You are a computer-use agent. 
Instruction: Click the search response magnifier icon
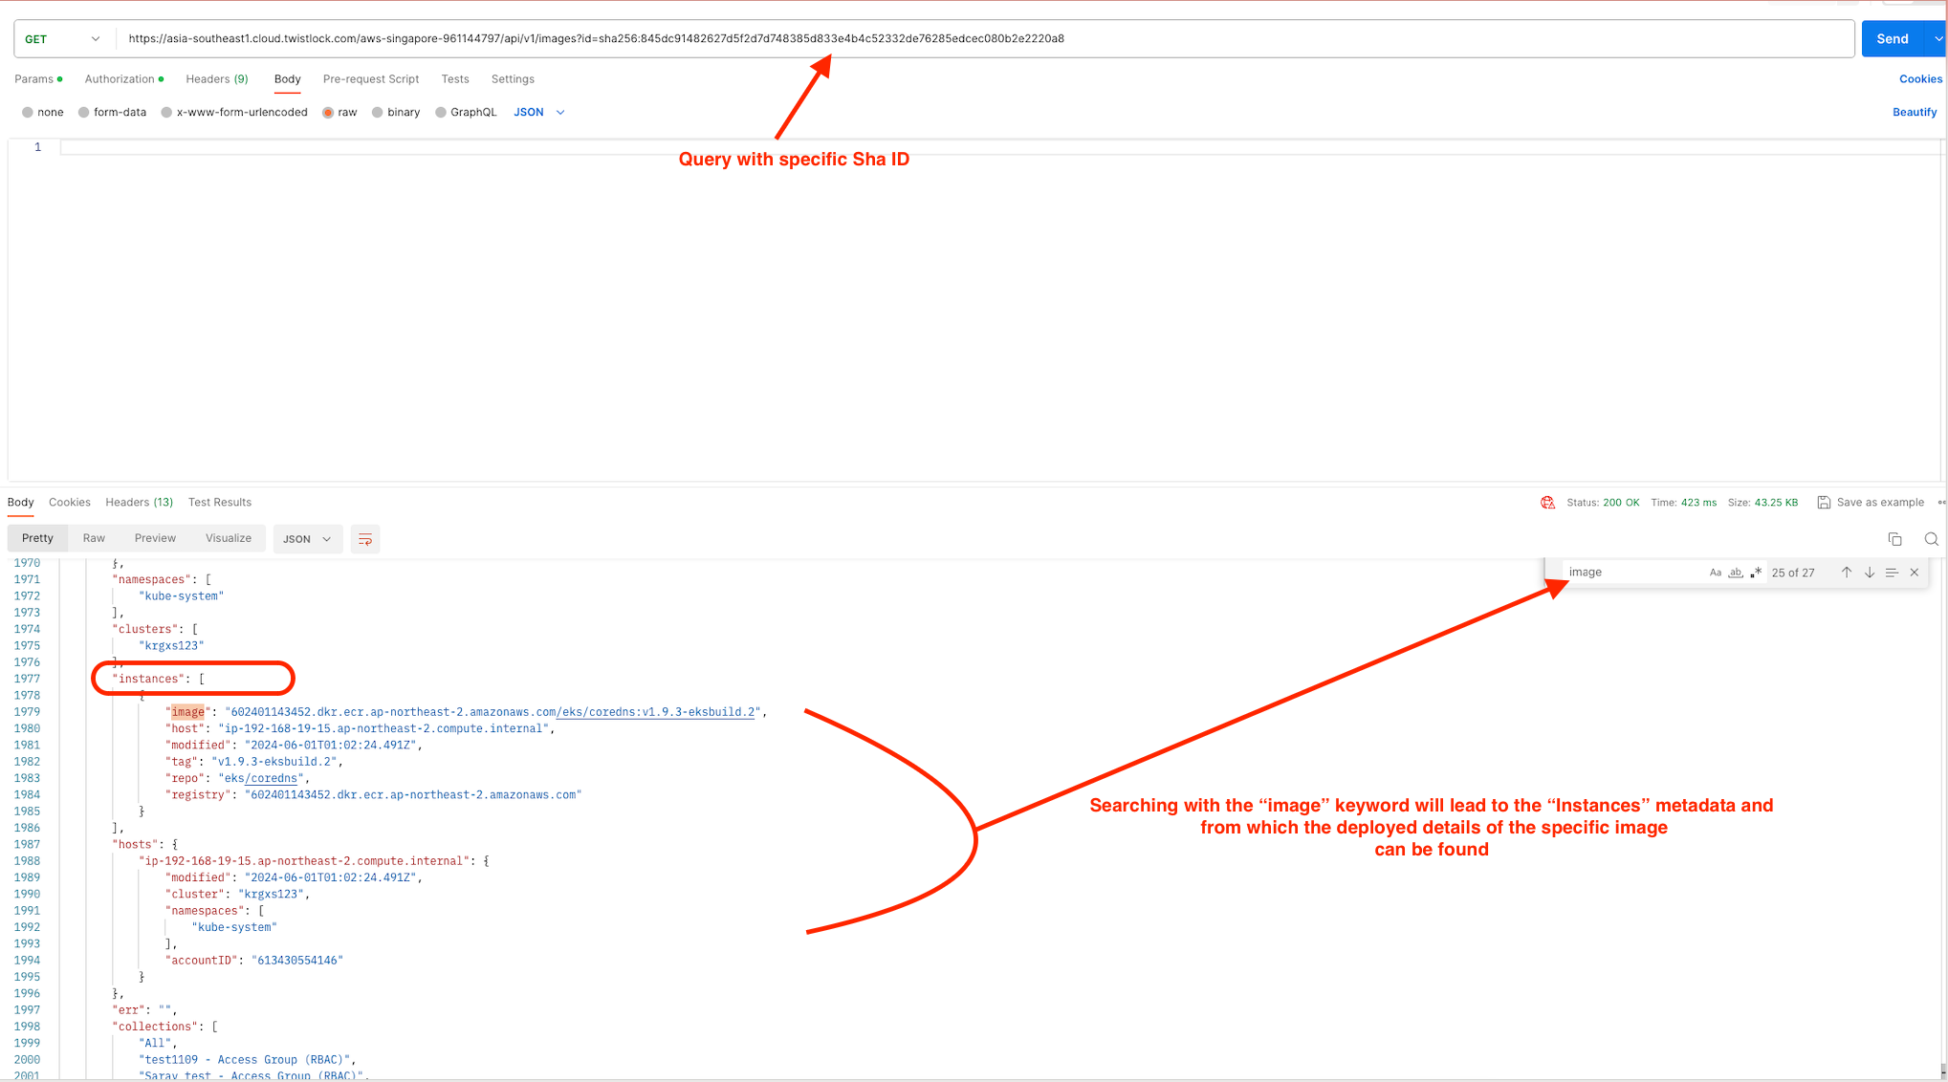(1931, 539)
